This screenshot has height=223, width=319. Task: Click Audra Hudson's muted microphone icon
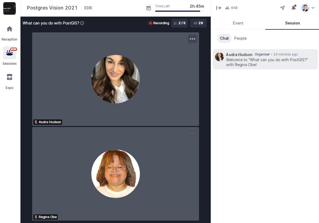tap(36, 122)
